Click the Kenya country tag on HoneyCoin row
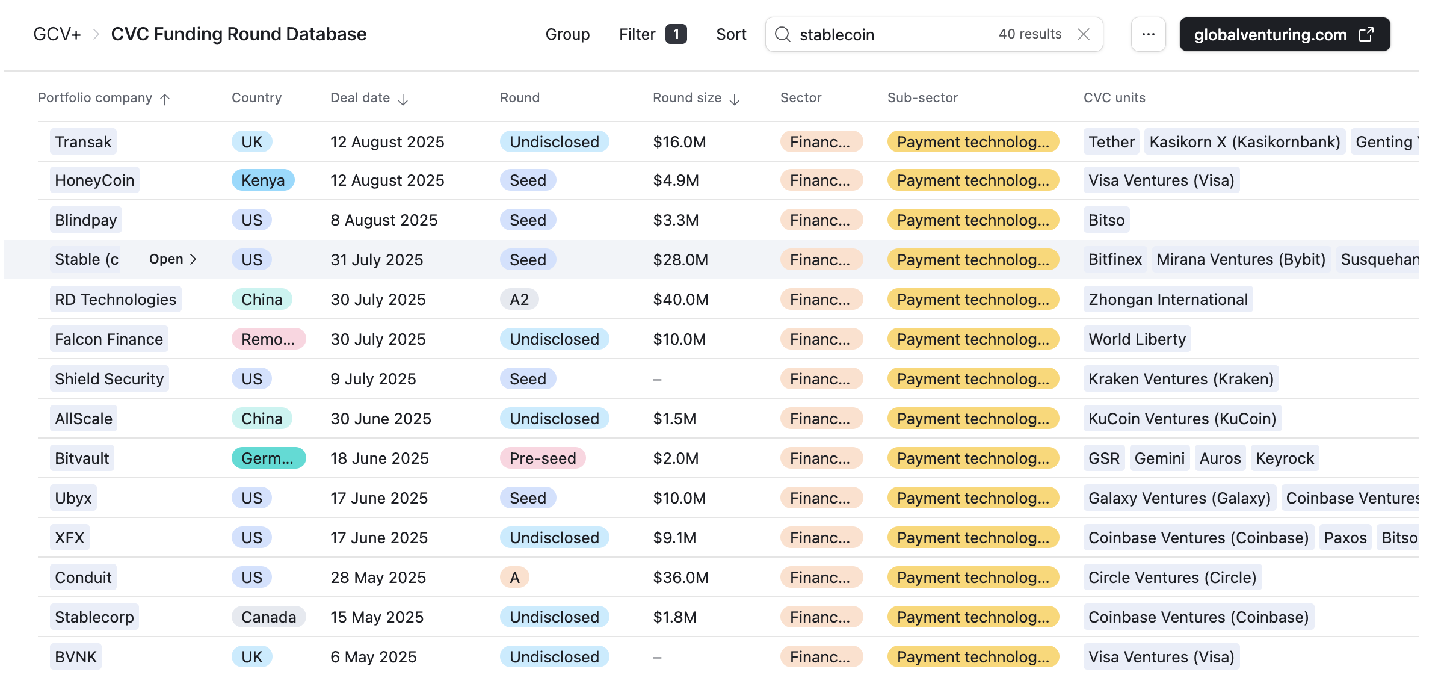Screen dimensions: 1456x675 click(x=263, y=180)
